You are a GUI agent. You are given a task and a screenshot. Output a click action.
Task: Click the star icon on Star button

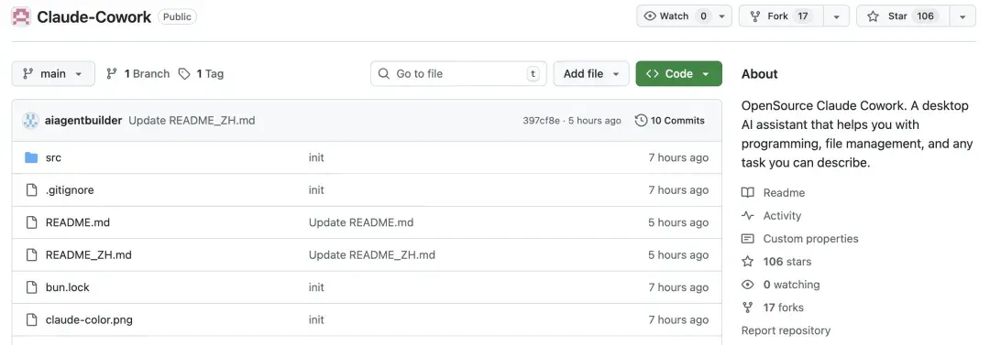[874, 16]
